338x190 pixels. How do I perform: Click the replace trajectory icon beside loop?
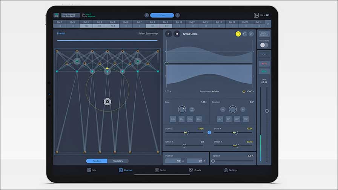[245, 34]
